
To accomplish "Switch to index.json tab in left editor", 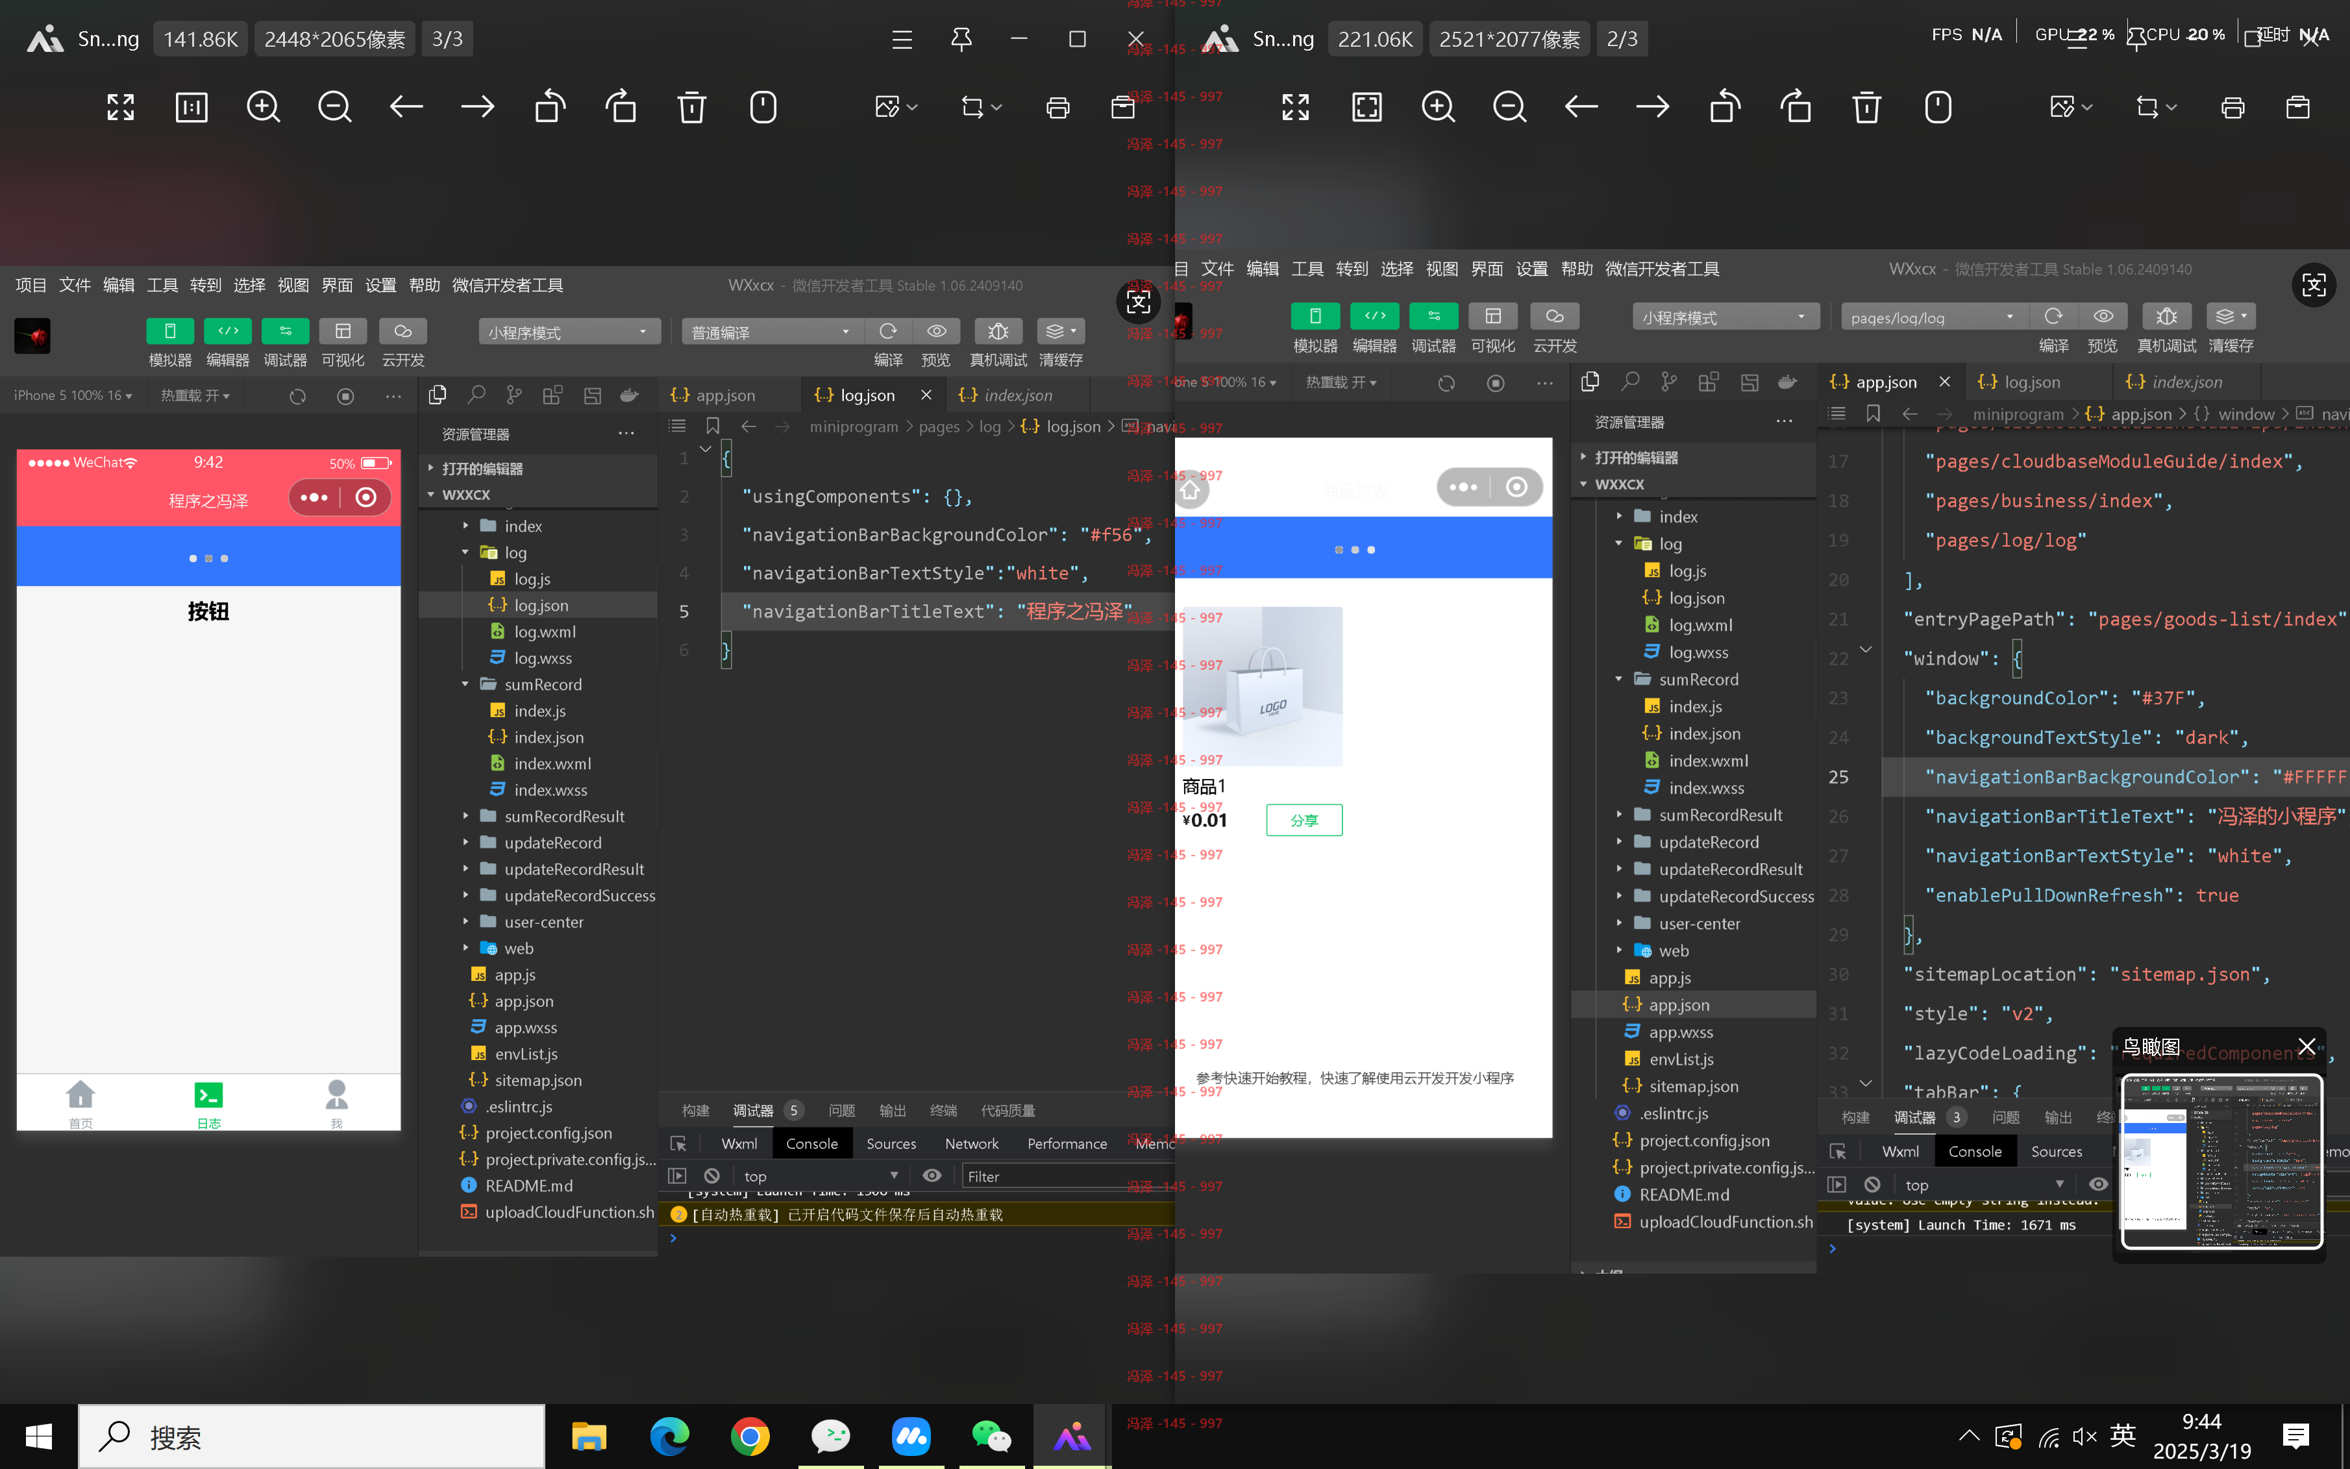I will 1018,395.
